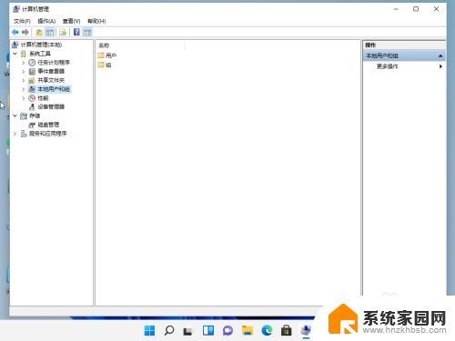Click the 设备管理器 icon in tree
Image resolution: width=455 pixels, height=341 pixels.
pyautogui.click(x=32, y=106)
